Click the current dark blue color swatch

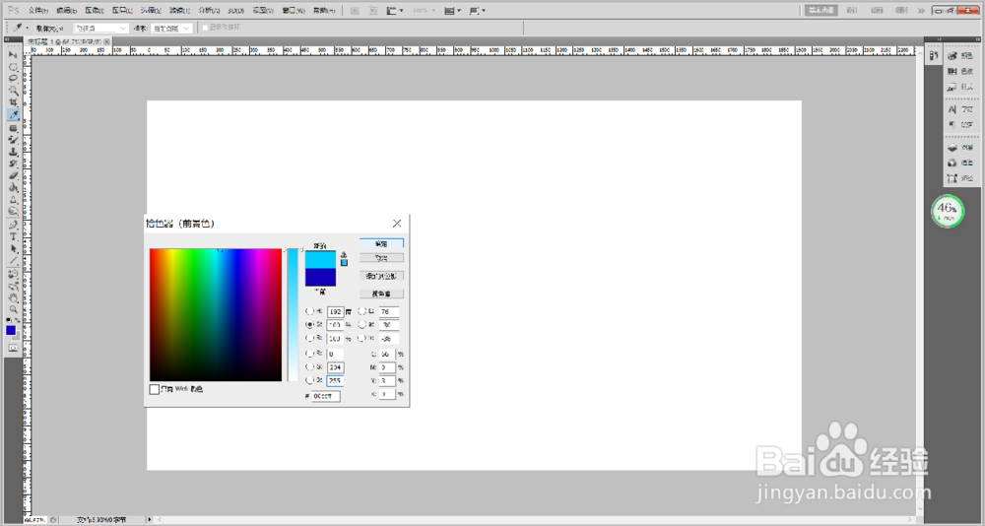320,277
